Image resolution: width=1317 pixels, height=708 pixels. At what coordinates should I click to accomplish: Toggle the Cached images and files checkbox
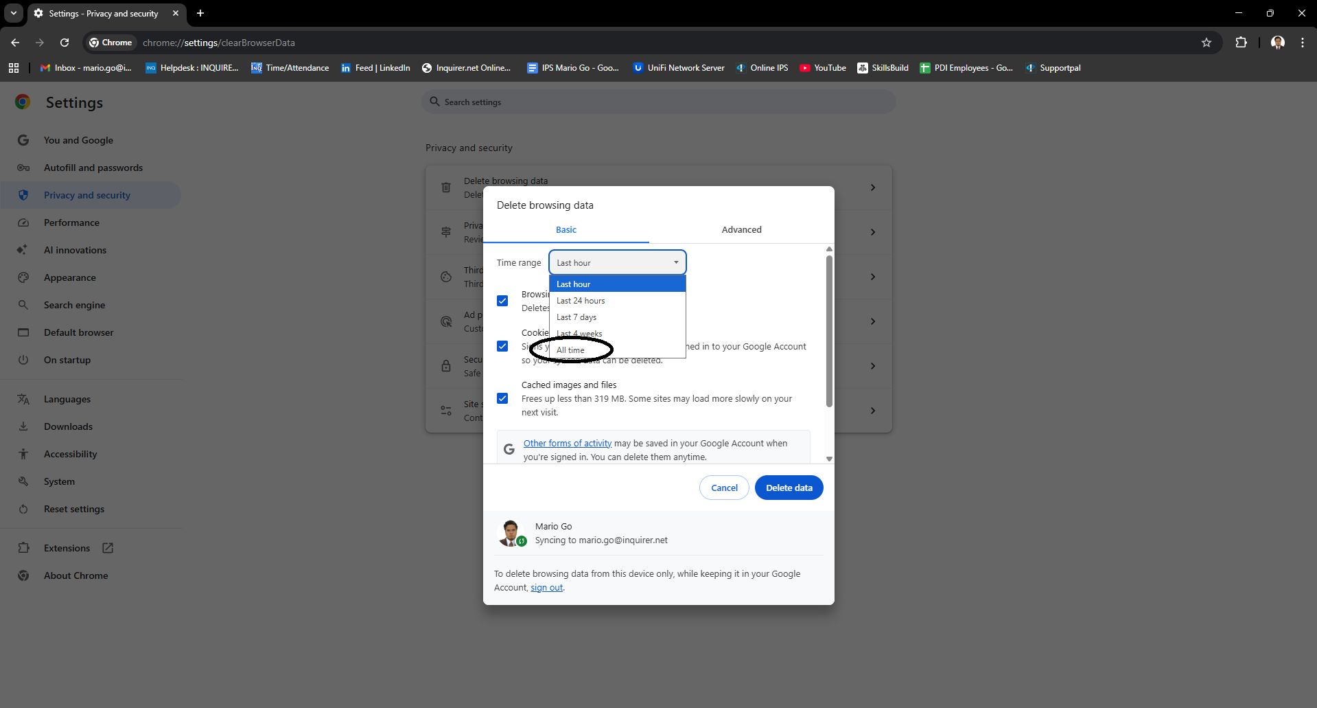502,398
